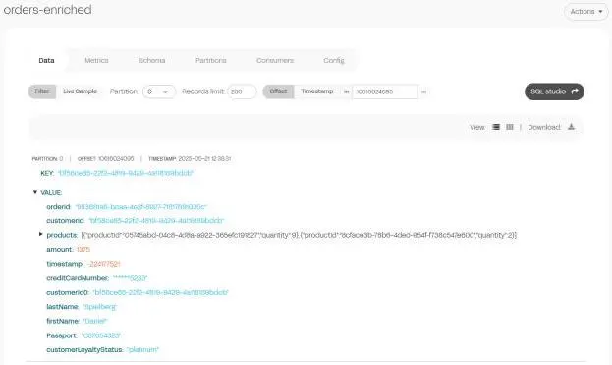Click the customerLoyaltyStatus value "platinum"
612x365 pixels.
pyautogui.click(x=142, y=350)
